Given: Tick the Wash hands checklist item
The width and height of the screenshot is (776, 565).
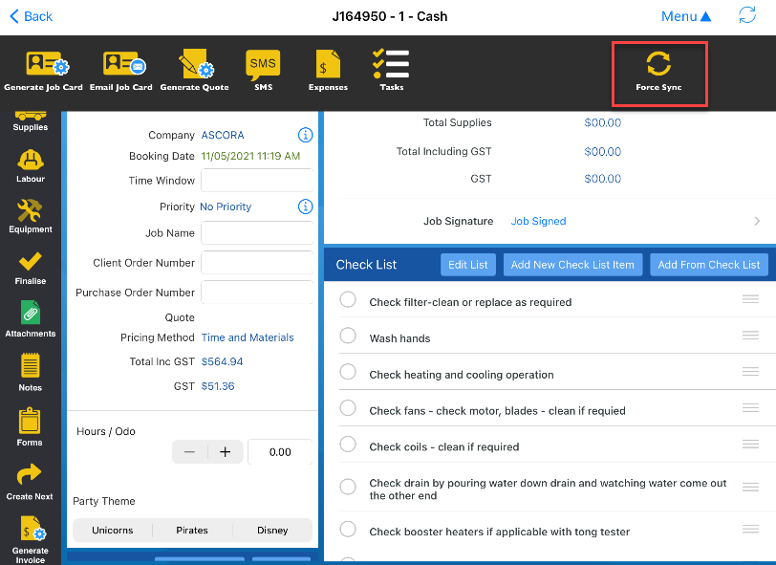Looking at the screenshot, I should click(x=348, y=337).
